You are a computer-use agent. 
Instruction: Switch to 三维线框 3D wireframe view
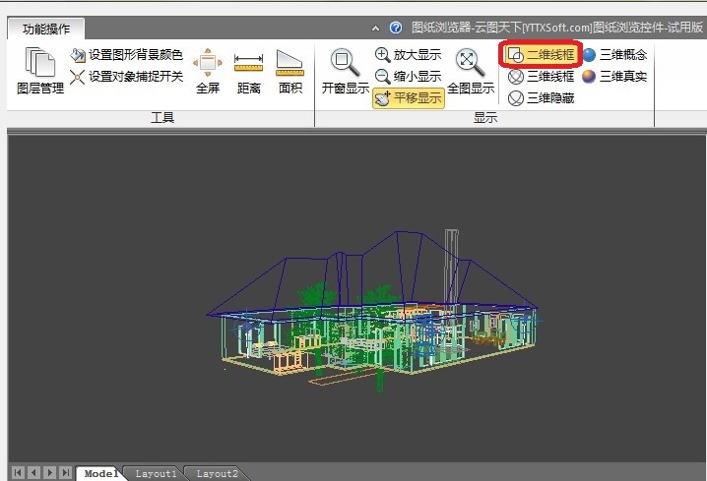[x=541, y=76]
